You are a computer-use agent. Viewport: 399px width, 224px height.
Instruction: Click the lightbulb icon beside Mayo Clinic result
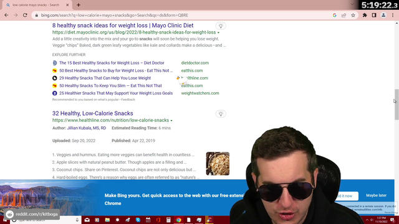click(x=221, y=26)
